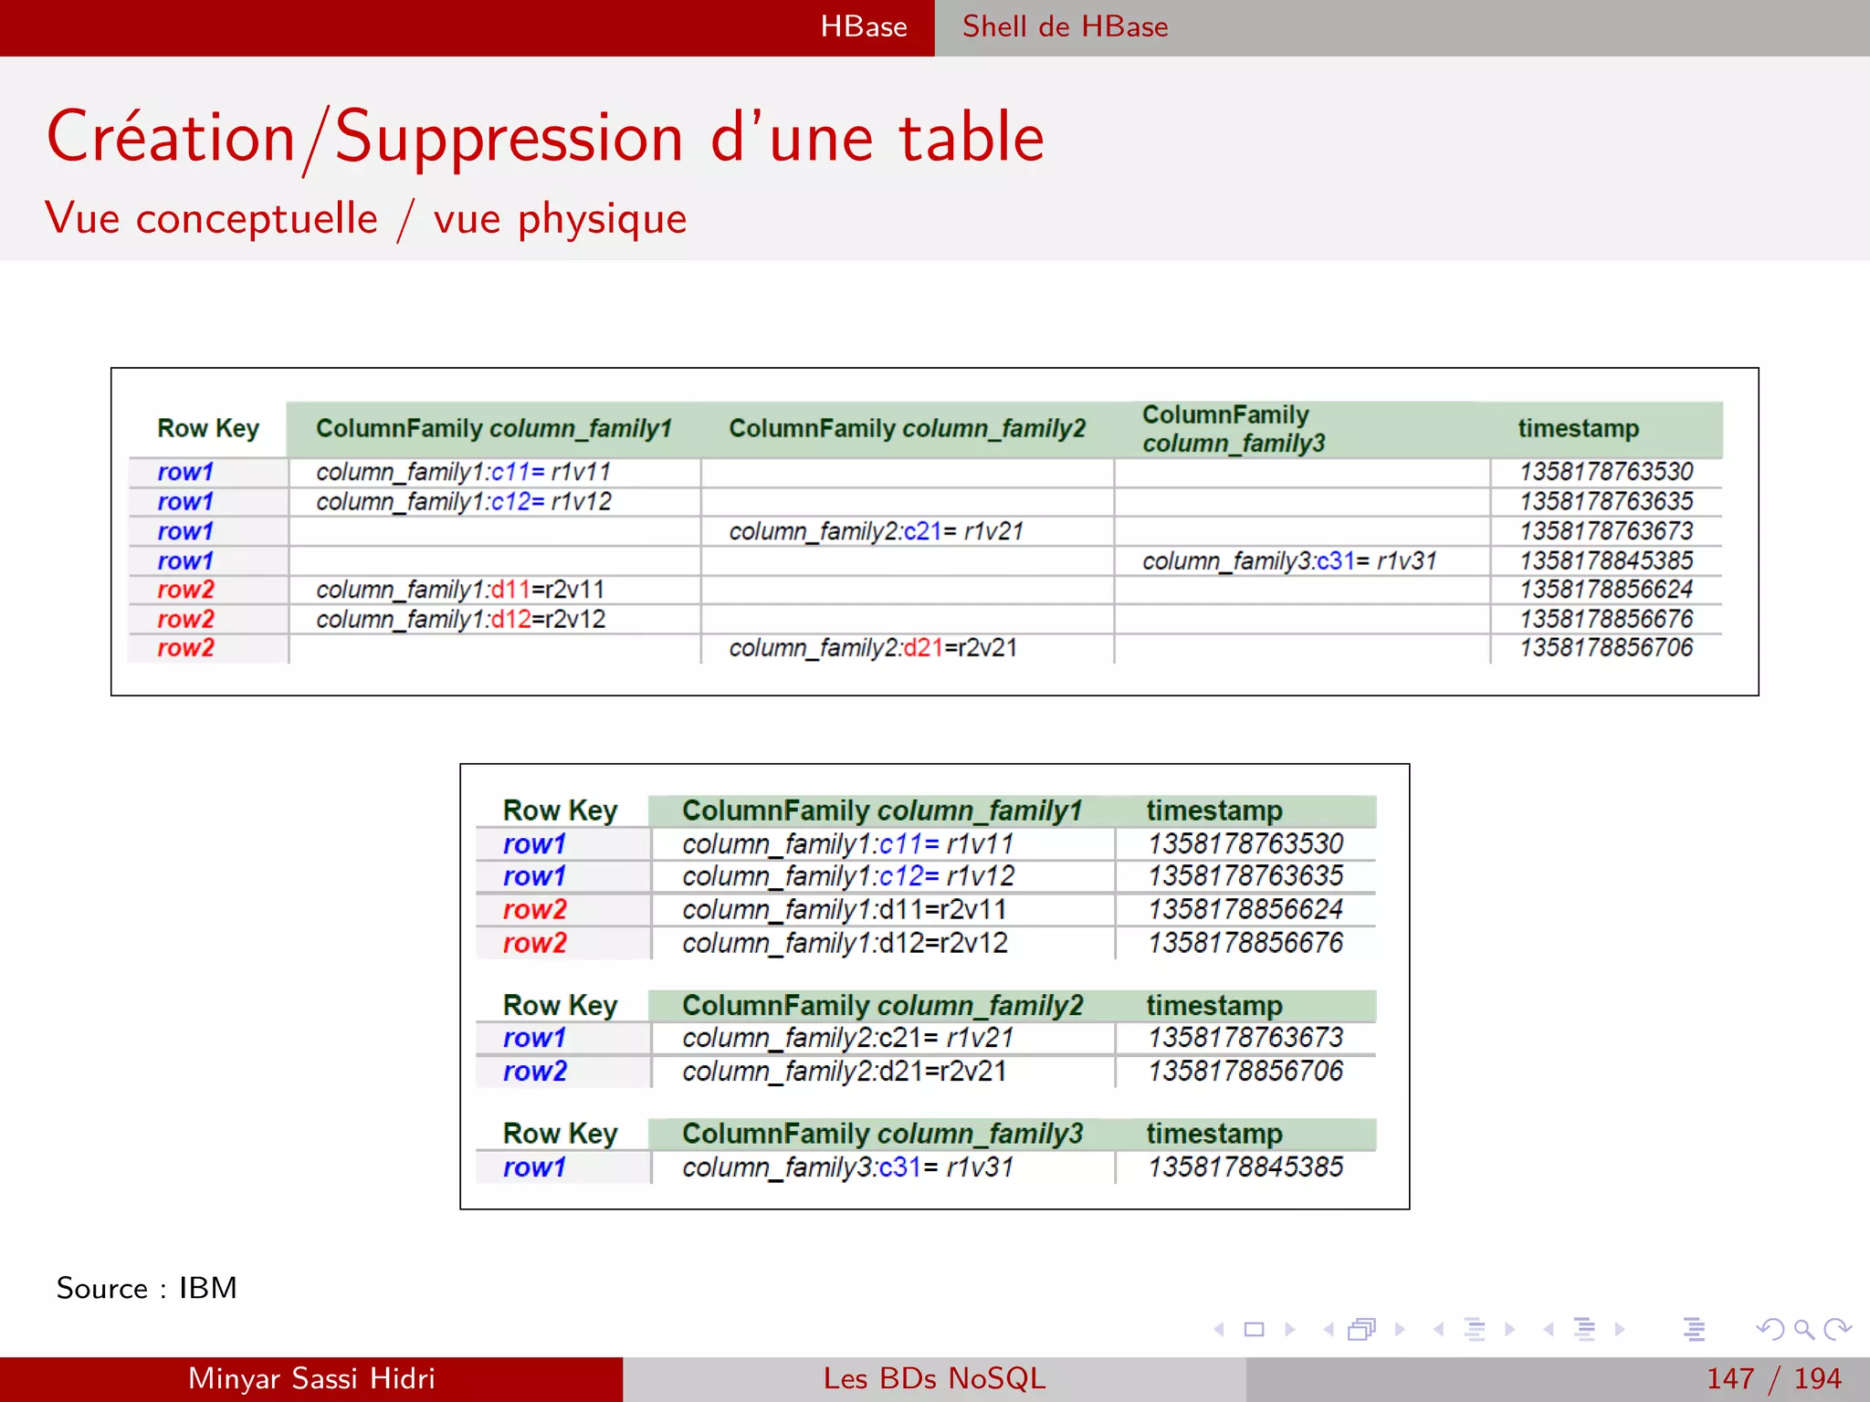Viewport: 1870px width, 1402px height.
Task: Select cell column_family1:c11= r1v11 in top table
Action: pos(464,472)
